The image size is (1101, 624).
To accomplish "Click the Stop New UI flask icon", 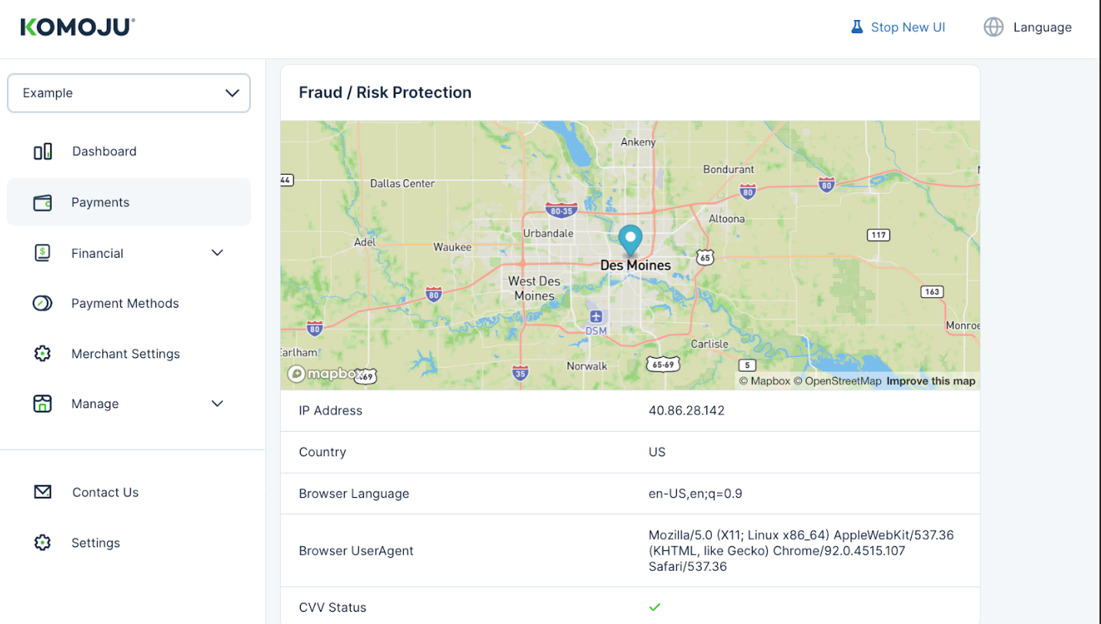I will (857, 27).
